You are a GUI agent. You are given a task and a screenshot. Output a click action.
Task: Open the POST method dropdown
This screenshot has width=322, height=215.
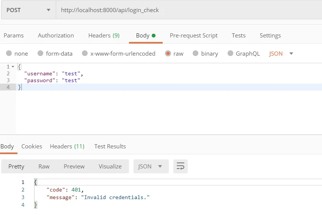(x=28, y=10)
